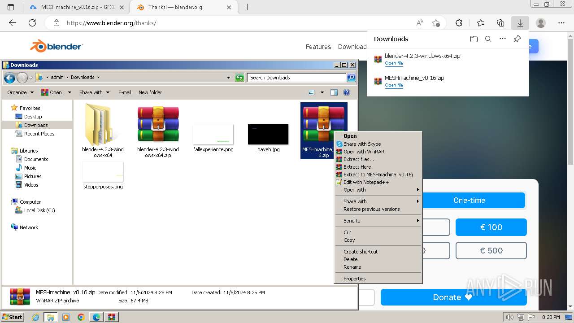Image resolution: width=574 pixels, height=323 pixels.
Task: Open downloads folder icon in Downloads panel
Action: click(474, 39)
